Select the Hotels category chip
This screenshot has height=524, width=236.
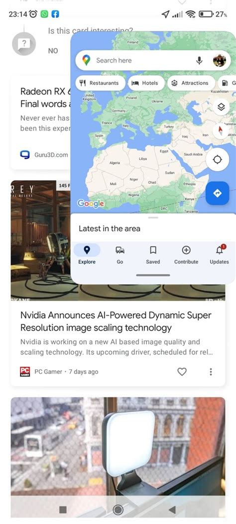146,83
